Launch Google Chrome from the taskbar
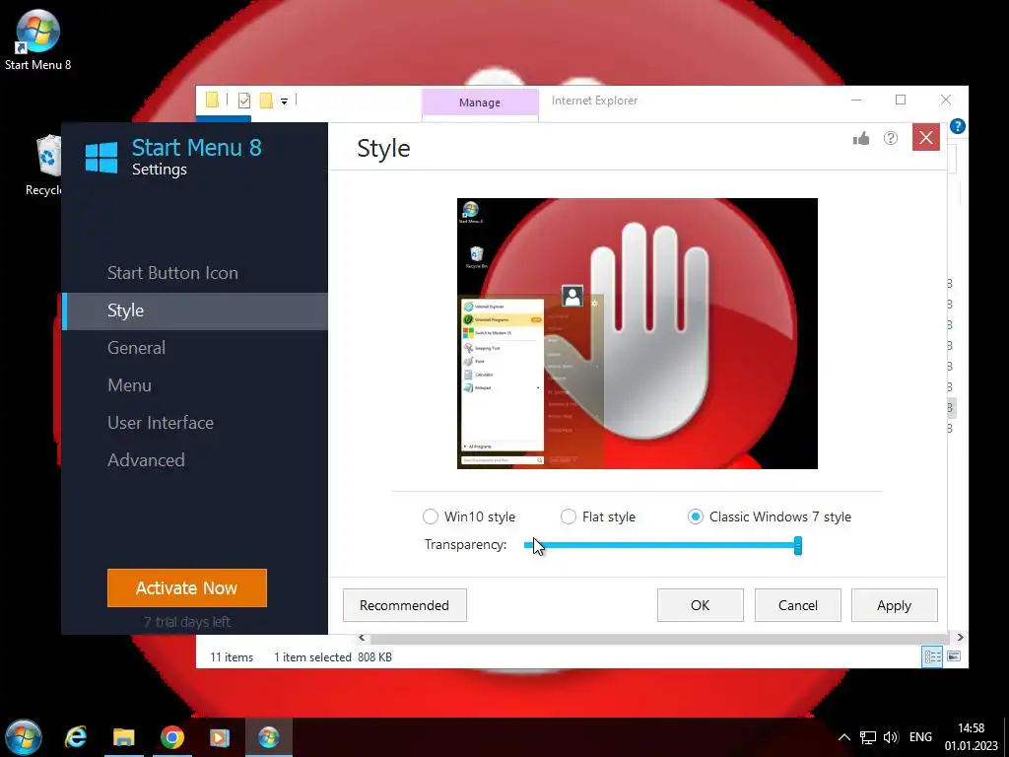The width and height of the screenshot is (1009, 757). click(171, 737)
